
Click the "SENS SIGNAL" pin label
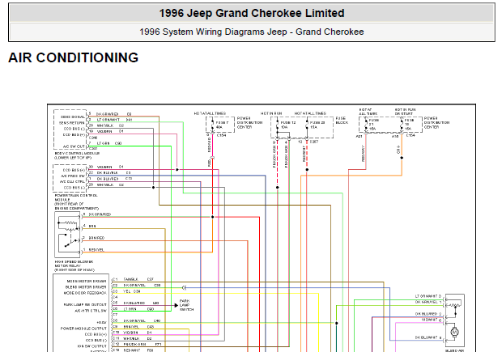(73, 117)
